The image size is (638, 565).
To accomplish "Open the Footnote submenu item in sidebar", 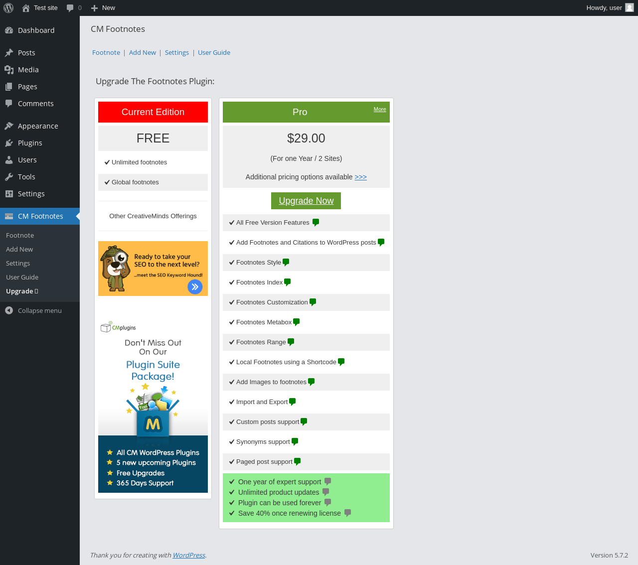I will (20, 236).
